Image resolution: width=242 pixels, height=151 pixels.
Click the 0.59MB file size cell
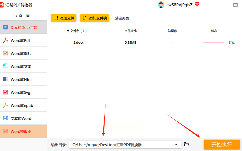(130, 43)
